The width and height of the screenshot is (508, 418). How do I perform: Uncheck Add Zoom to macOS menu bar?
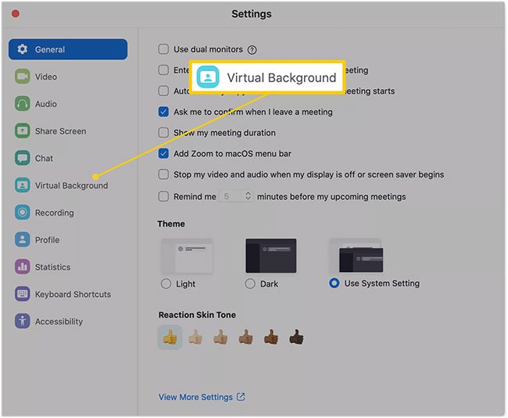pos(163,154)
